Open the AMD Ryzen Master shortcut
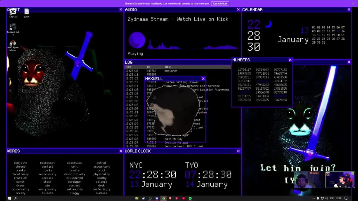This screenshot has height=201, width=358. point(13,46)
